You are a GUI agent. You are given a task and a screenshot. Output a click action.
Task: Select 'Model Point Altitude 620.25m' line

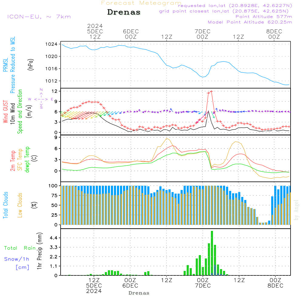250,22
